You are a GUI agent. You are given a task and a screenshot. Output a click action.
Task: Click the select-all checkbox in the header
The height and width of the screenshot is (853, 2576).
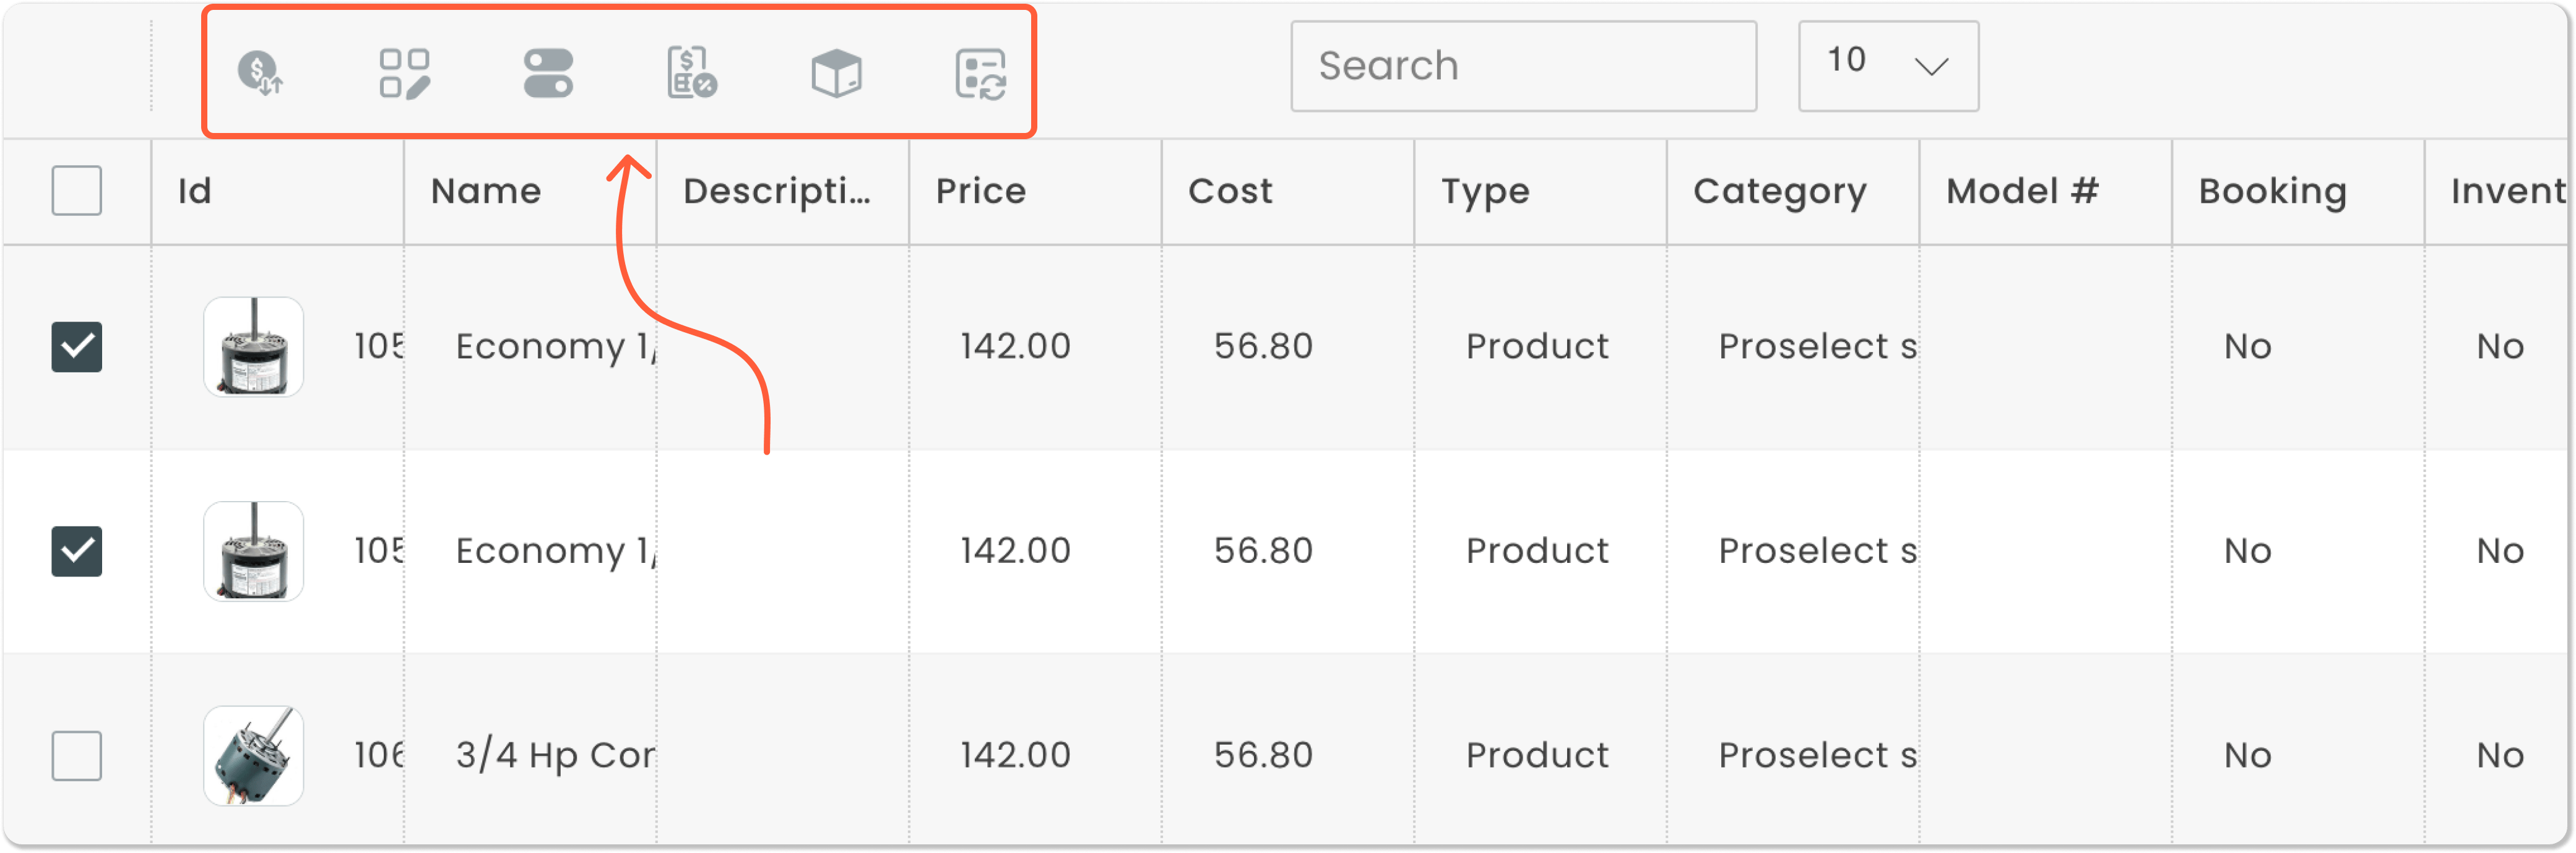[x=77, y=191]
